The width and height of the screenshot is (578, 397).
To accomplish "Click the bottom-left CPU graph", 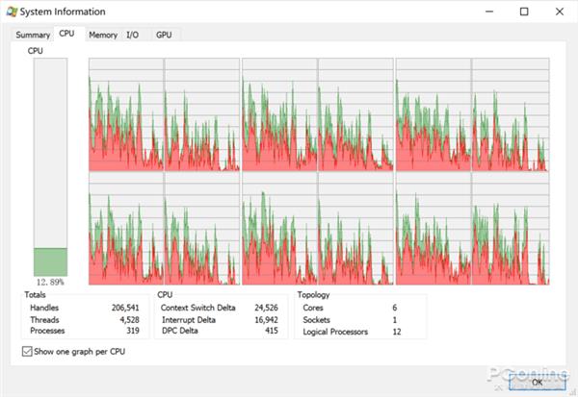I will [x=125, y=230].
